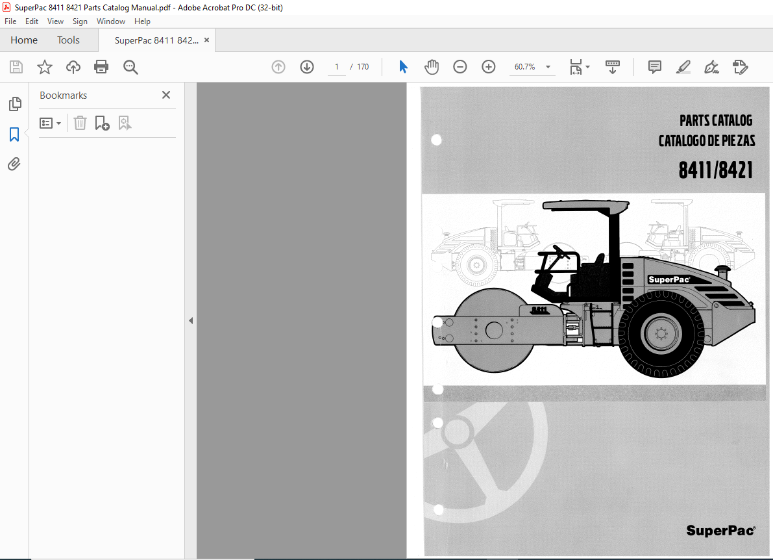This screenshot has height=560, width=773.
Task: Click the total pages 170 label
Action: click(x=363, y=67)
